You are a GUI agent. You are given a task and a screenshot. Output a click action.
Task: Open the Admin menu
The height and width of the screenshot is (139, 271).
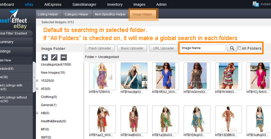click(x=161, y=4)
